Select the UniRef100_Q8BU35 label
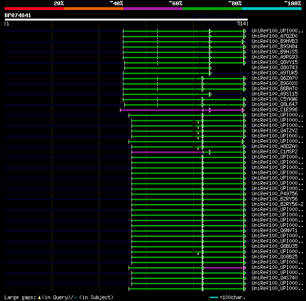 [x=274, y=247]
